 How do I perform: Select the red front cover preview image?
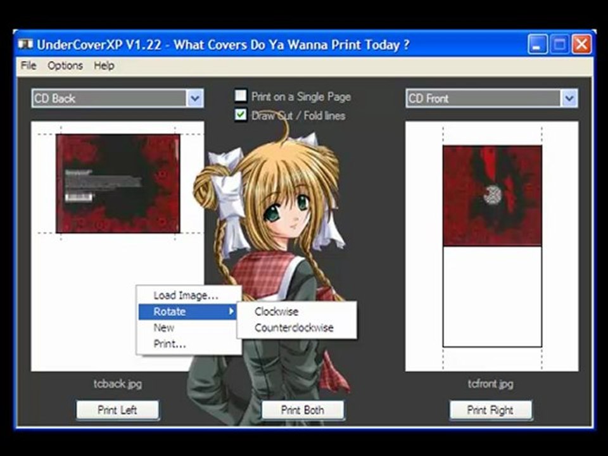coord(493,196)
